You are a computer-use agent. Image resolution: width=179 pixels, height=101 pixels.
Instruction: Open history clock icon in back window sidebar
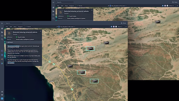(53, 15)
